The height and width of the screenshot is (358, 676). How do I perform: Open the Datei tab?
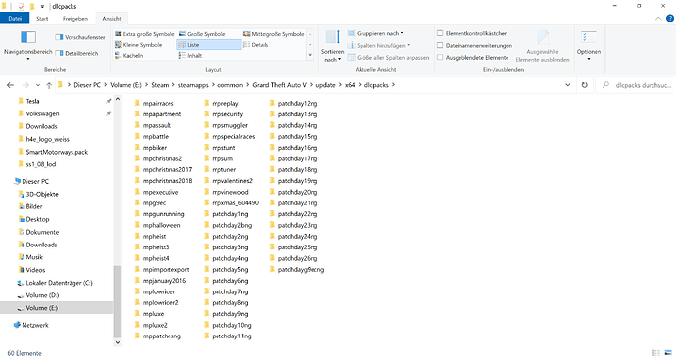click(x=15, y=19)
